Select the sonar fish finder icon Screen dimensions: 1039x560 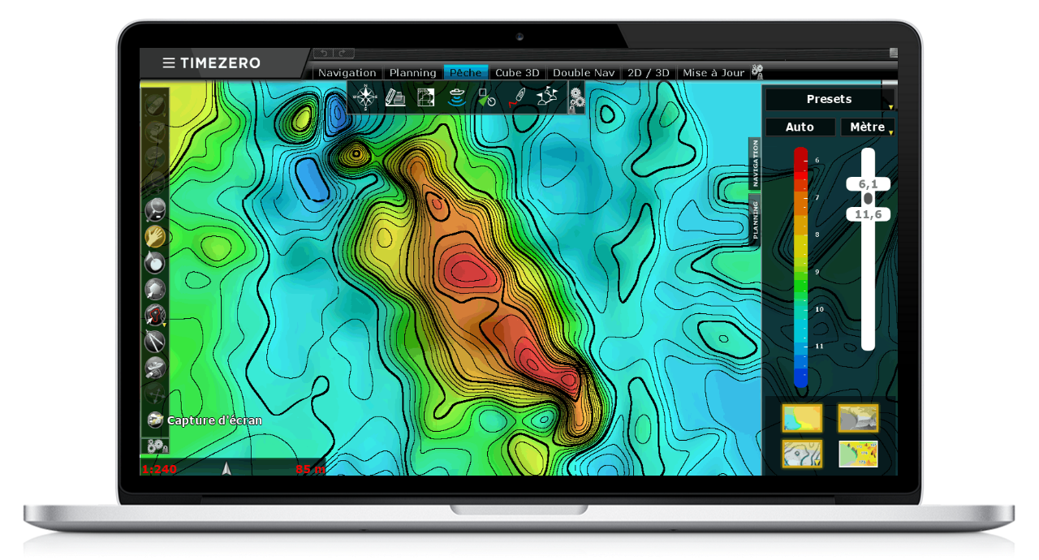click(456, 97)
